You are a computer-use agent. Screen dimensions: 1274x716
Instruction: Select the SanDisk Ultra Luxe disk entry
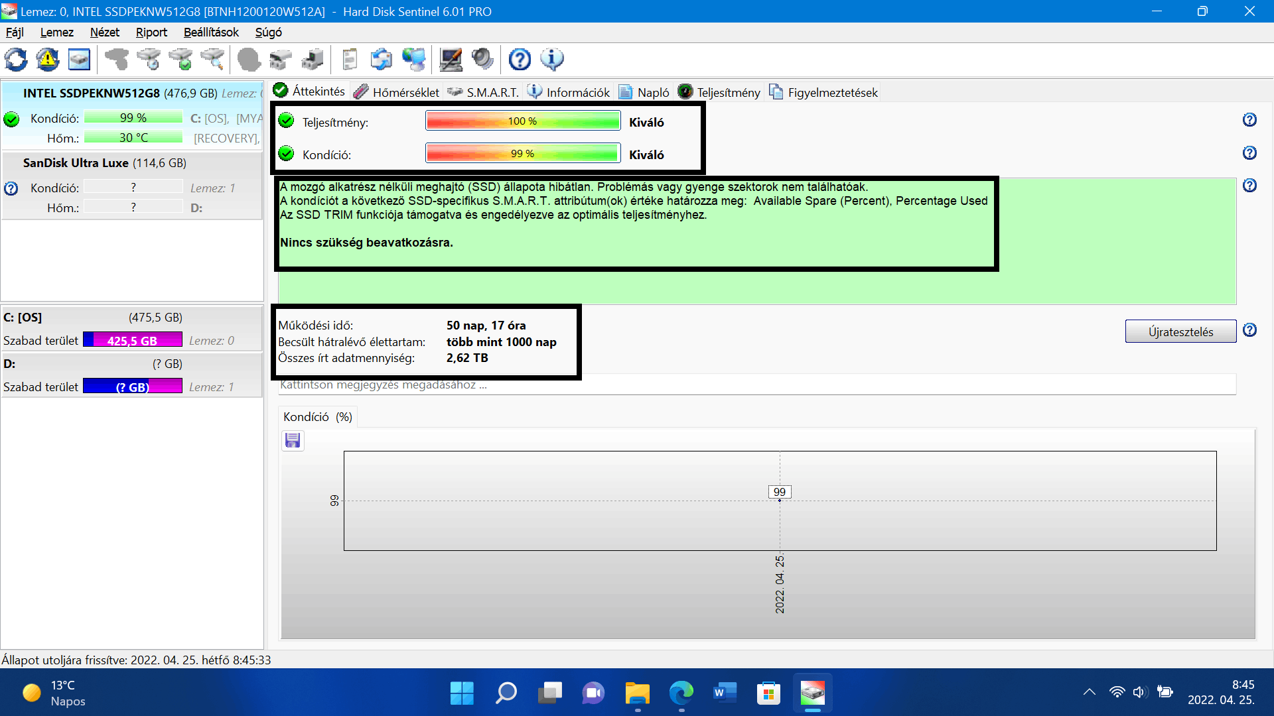pos(133,186)
